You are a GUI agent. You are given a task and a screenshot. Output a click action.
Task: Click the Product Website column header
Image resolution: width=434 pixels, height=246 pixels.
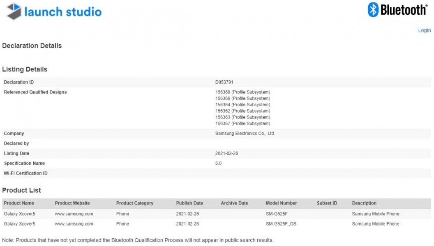[x=72, y=203]
